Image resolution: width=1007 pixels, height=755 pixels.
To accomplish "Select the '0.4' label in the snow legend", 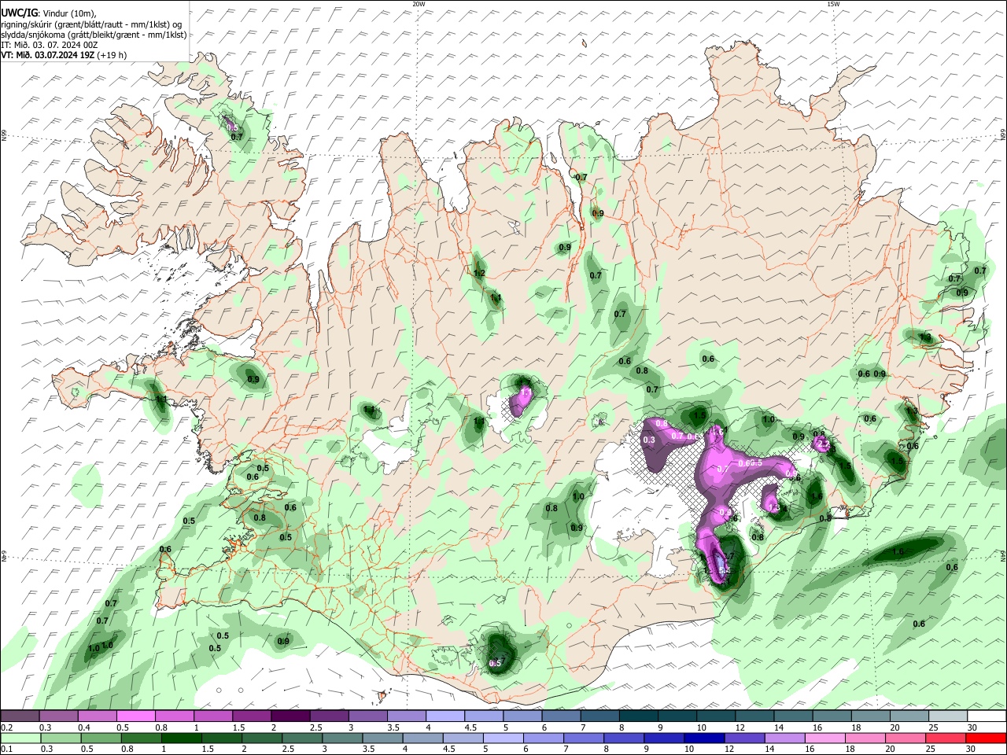I will (85, 727).
